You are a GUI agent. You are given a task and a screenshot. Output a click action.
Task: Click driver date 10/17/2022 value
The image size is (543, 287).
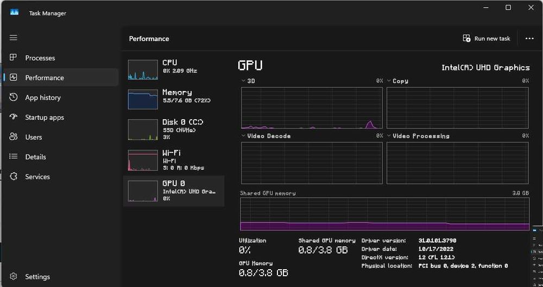[435, 249]
